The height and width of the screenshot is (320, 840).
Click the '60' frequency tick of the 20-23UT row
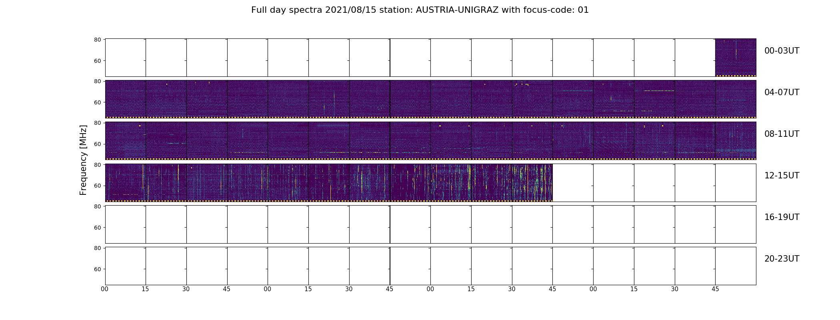97,269
